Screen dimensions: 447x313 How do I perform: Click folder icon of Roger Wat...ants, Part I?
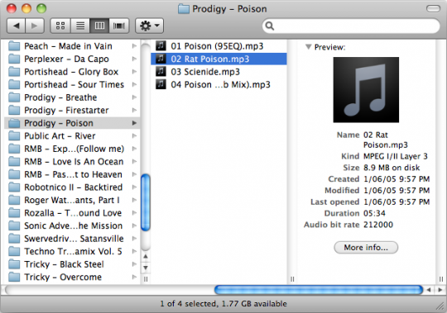[14, 200]
